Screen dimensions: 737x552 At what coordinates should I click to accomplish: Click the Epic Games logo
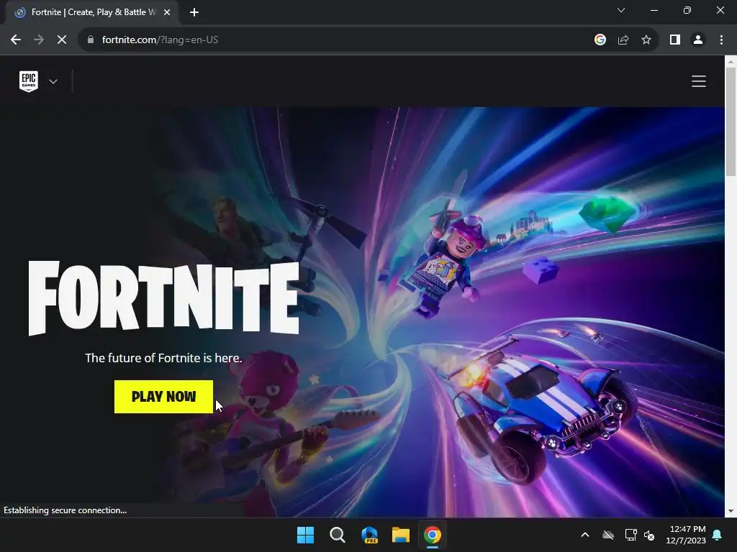[x=29, y=81]
